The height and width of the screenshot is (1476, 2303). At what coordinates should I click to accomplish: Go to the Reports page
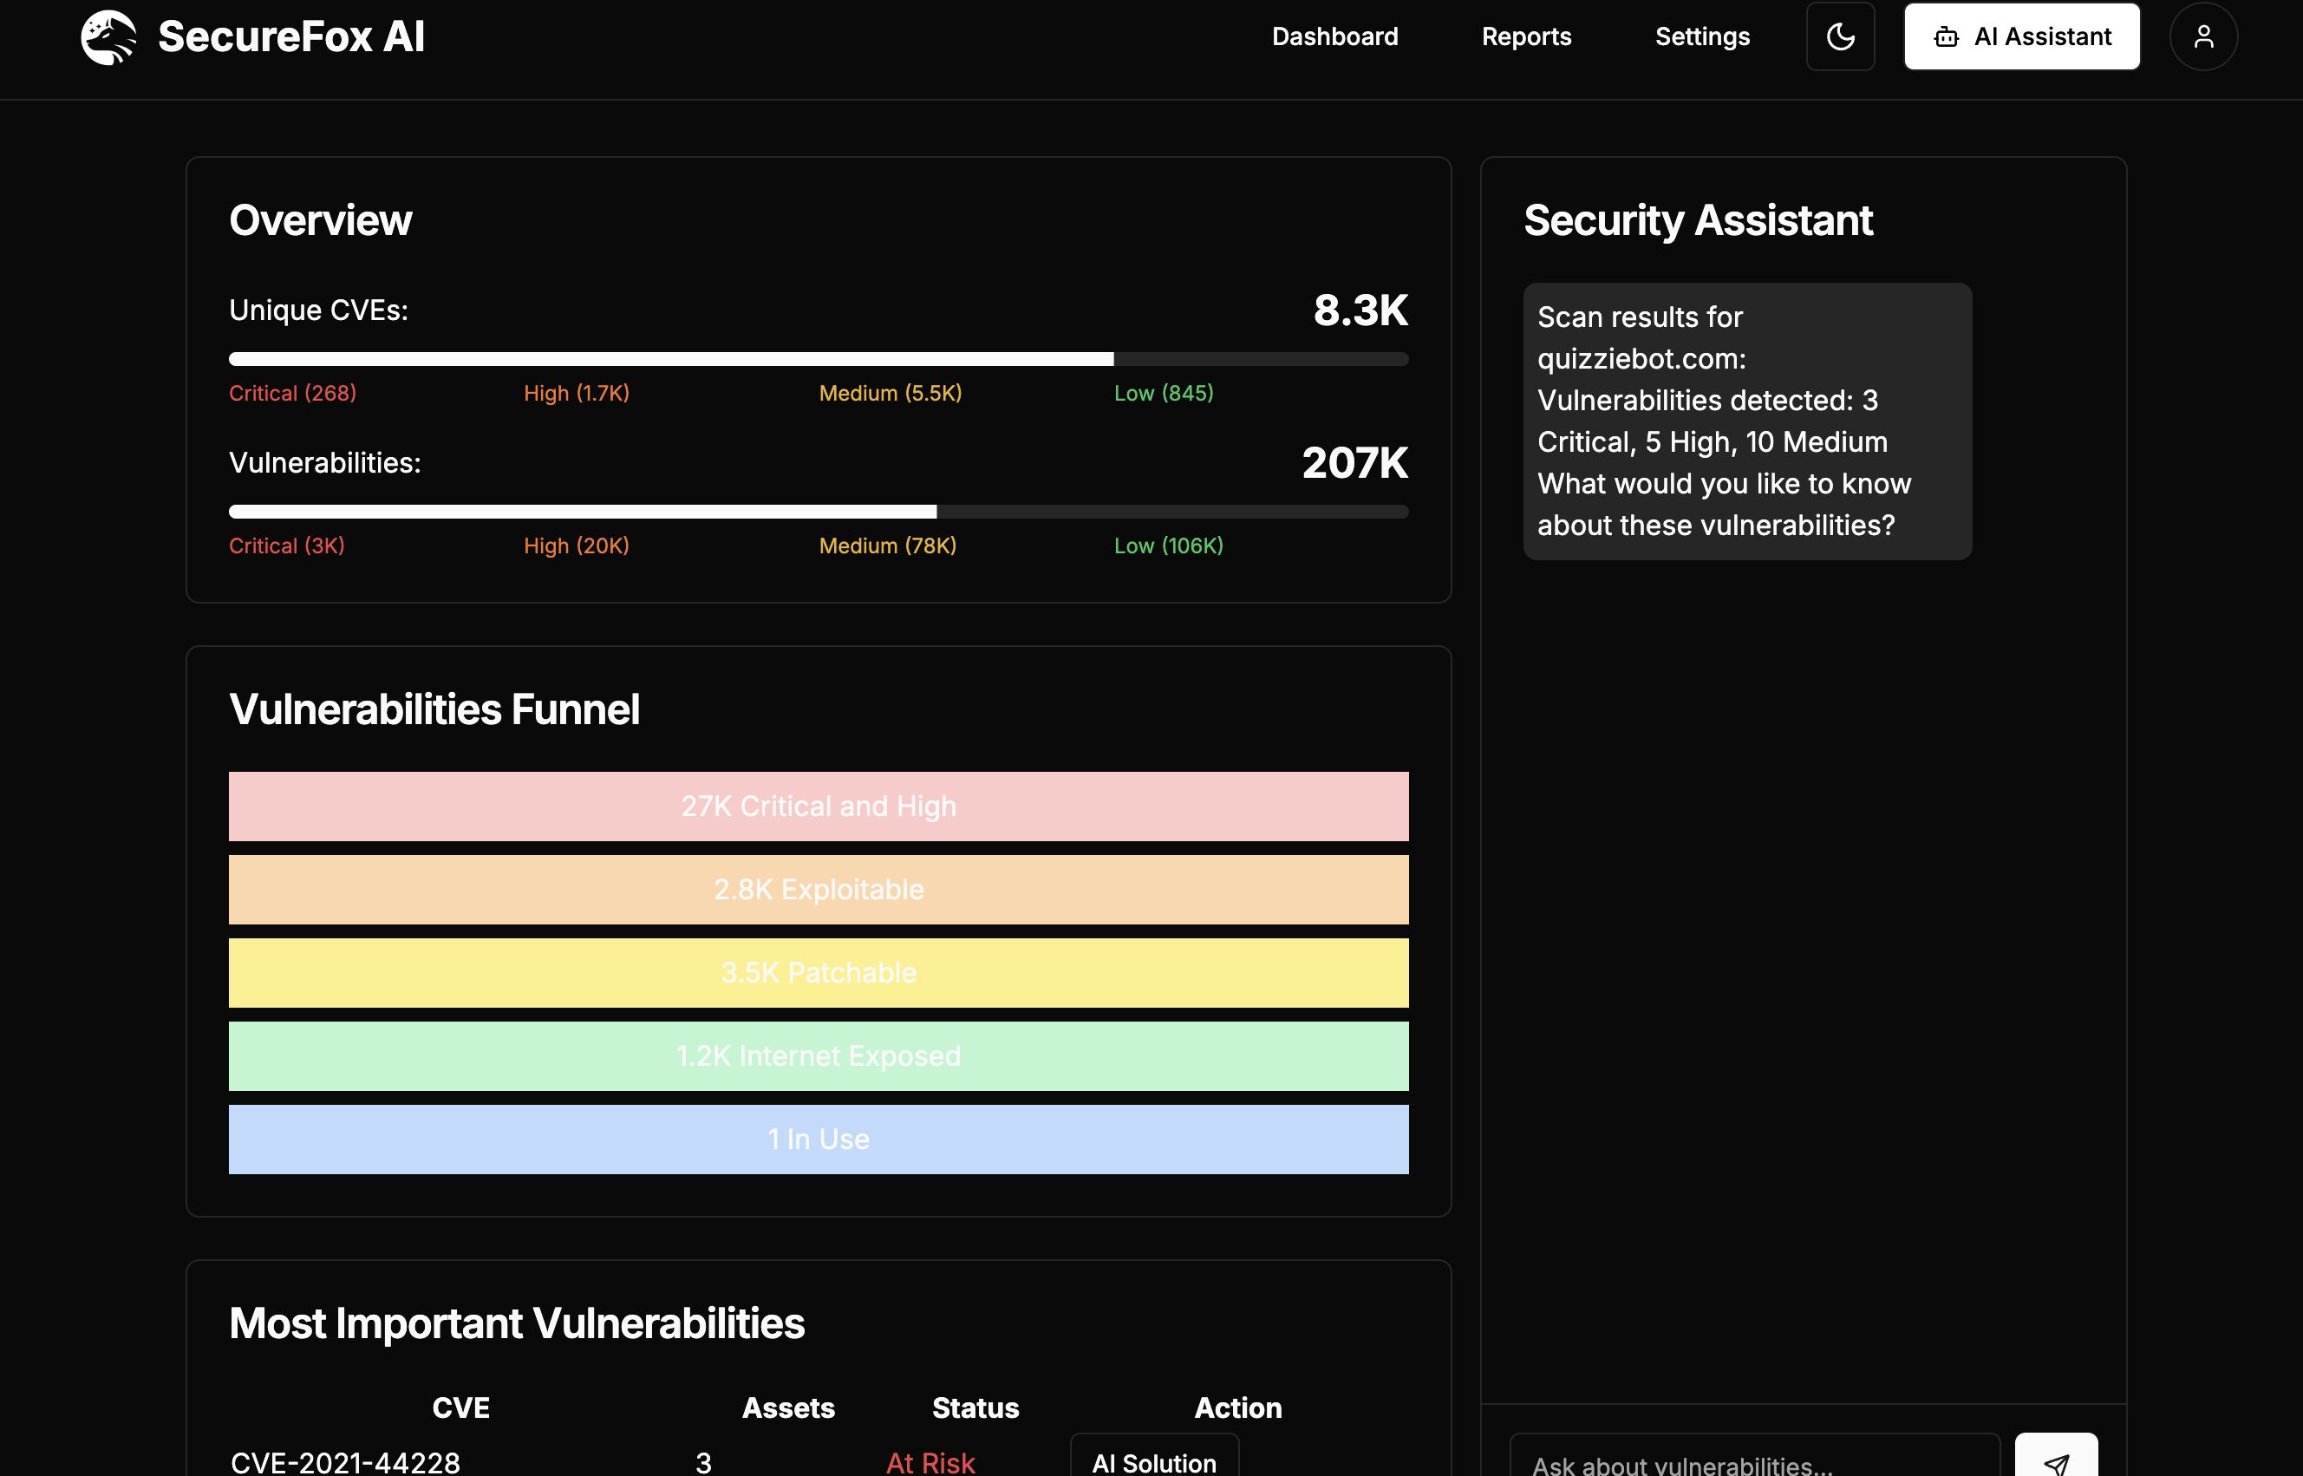click(1526, 37)
